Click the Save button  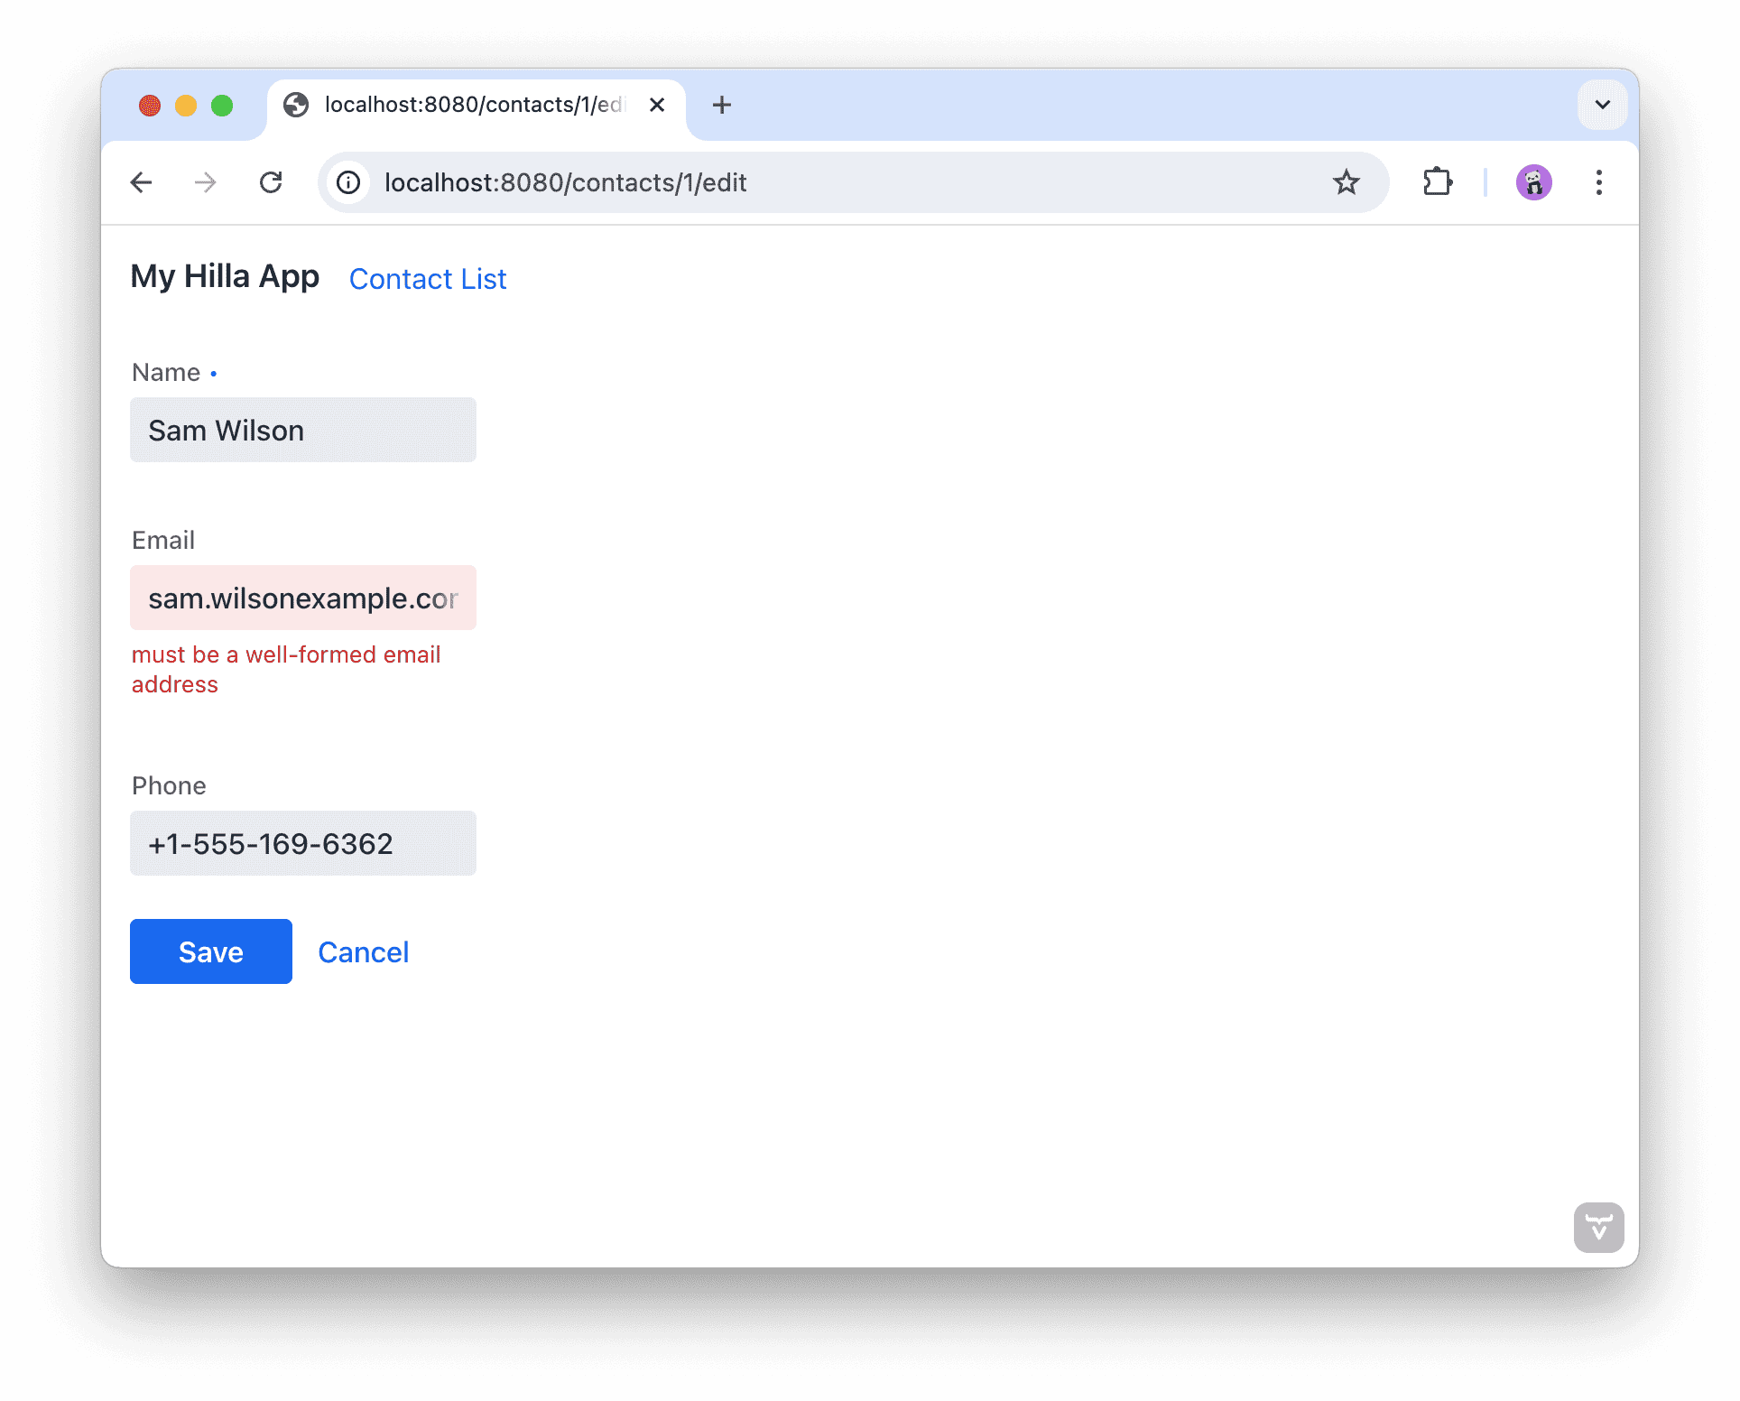pos(211,951)
